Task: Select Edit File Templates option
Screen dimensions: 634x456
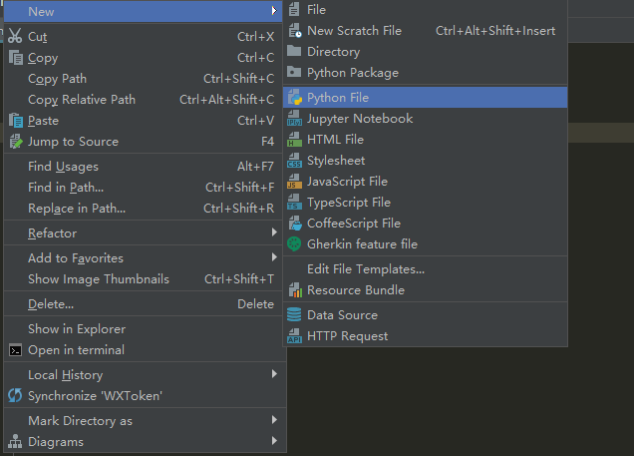Action: pyautogui.click(x=366, y=269)
